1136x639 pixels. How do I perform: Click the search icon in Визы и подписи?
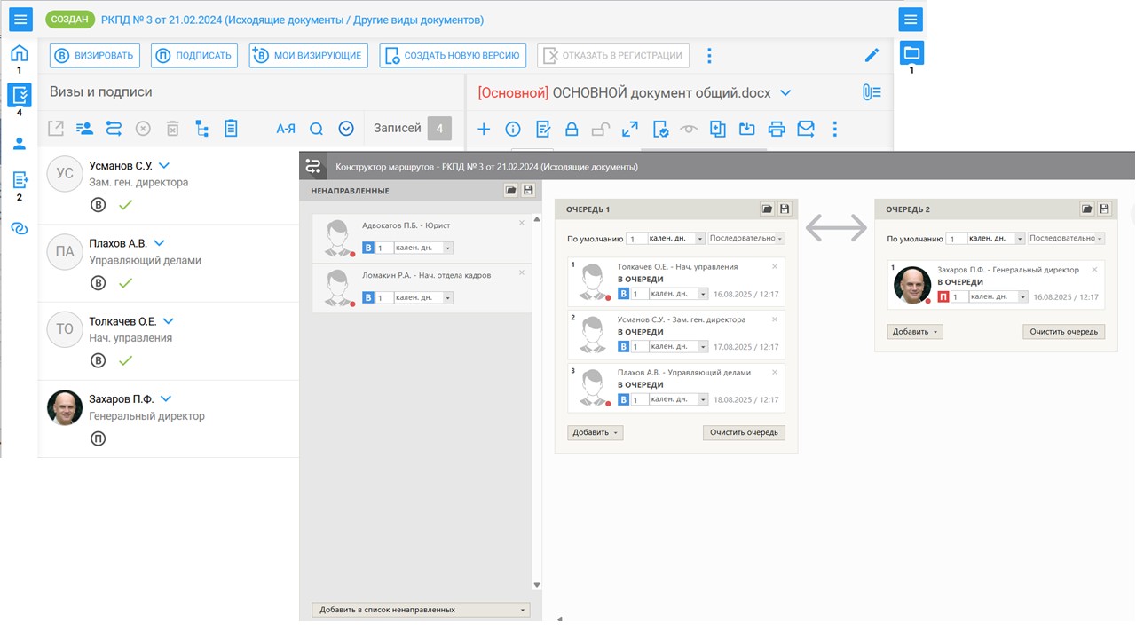tap(316, 129)
